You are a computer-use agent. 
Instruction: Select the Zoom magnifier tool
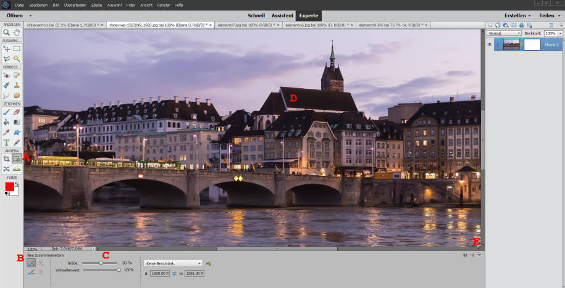pyautogui.click(x=6, y=32)
